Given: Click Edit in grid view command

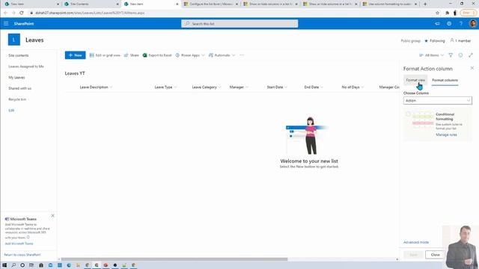Looking at the screenshot, I should 105,55.
